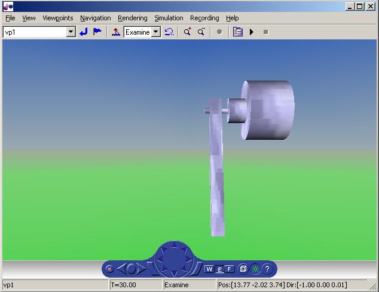The width and height of the screenshot is (379, 292).
Task: Start the simulation with the play button
Action: 252,32
